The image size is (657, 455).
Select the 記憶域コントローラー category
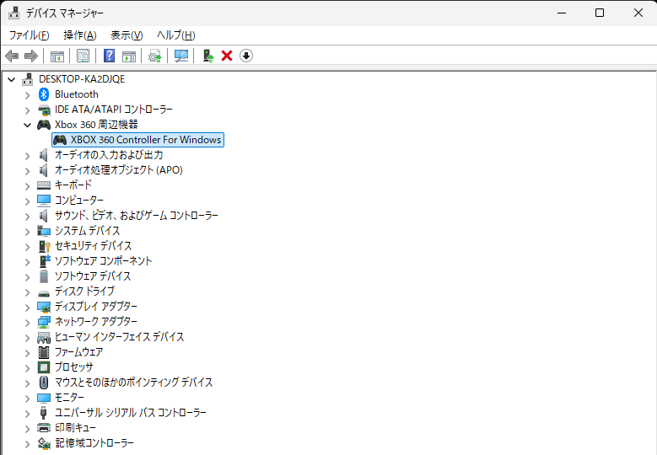click(x=94, y=443)
